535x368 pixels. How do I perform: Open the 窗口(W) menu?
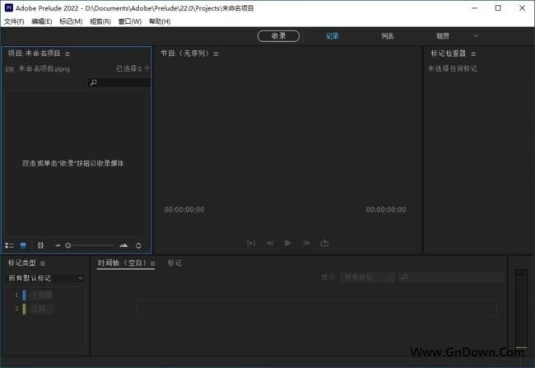click(130, 21)
